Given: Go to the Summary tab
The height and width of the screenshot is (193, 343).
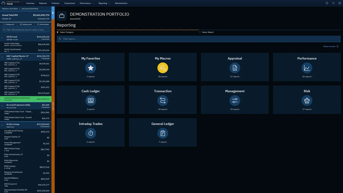Looking at the screenshot, I should (30, 3).
